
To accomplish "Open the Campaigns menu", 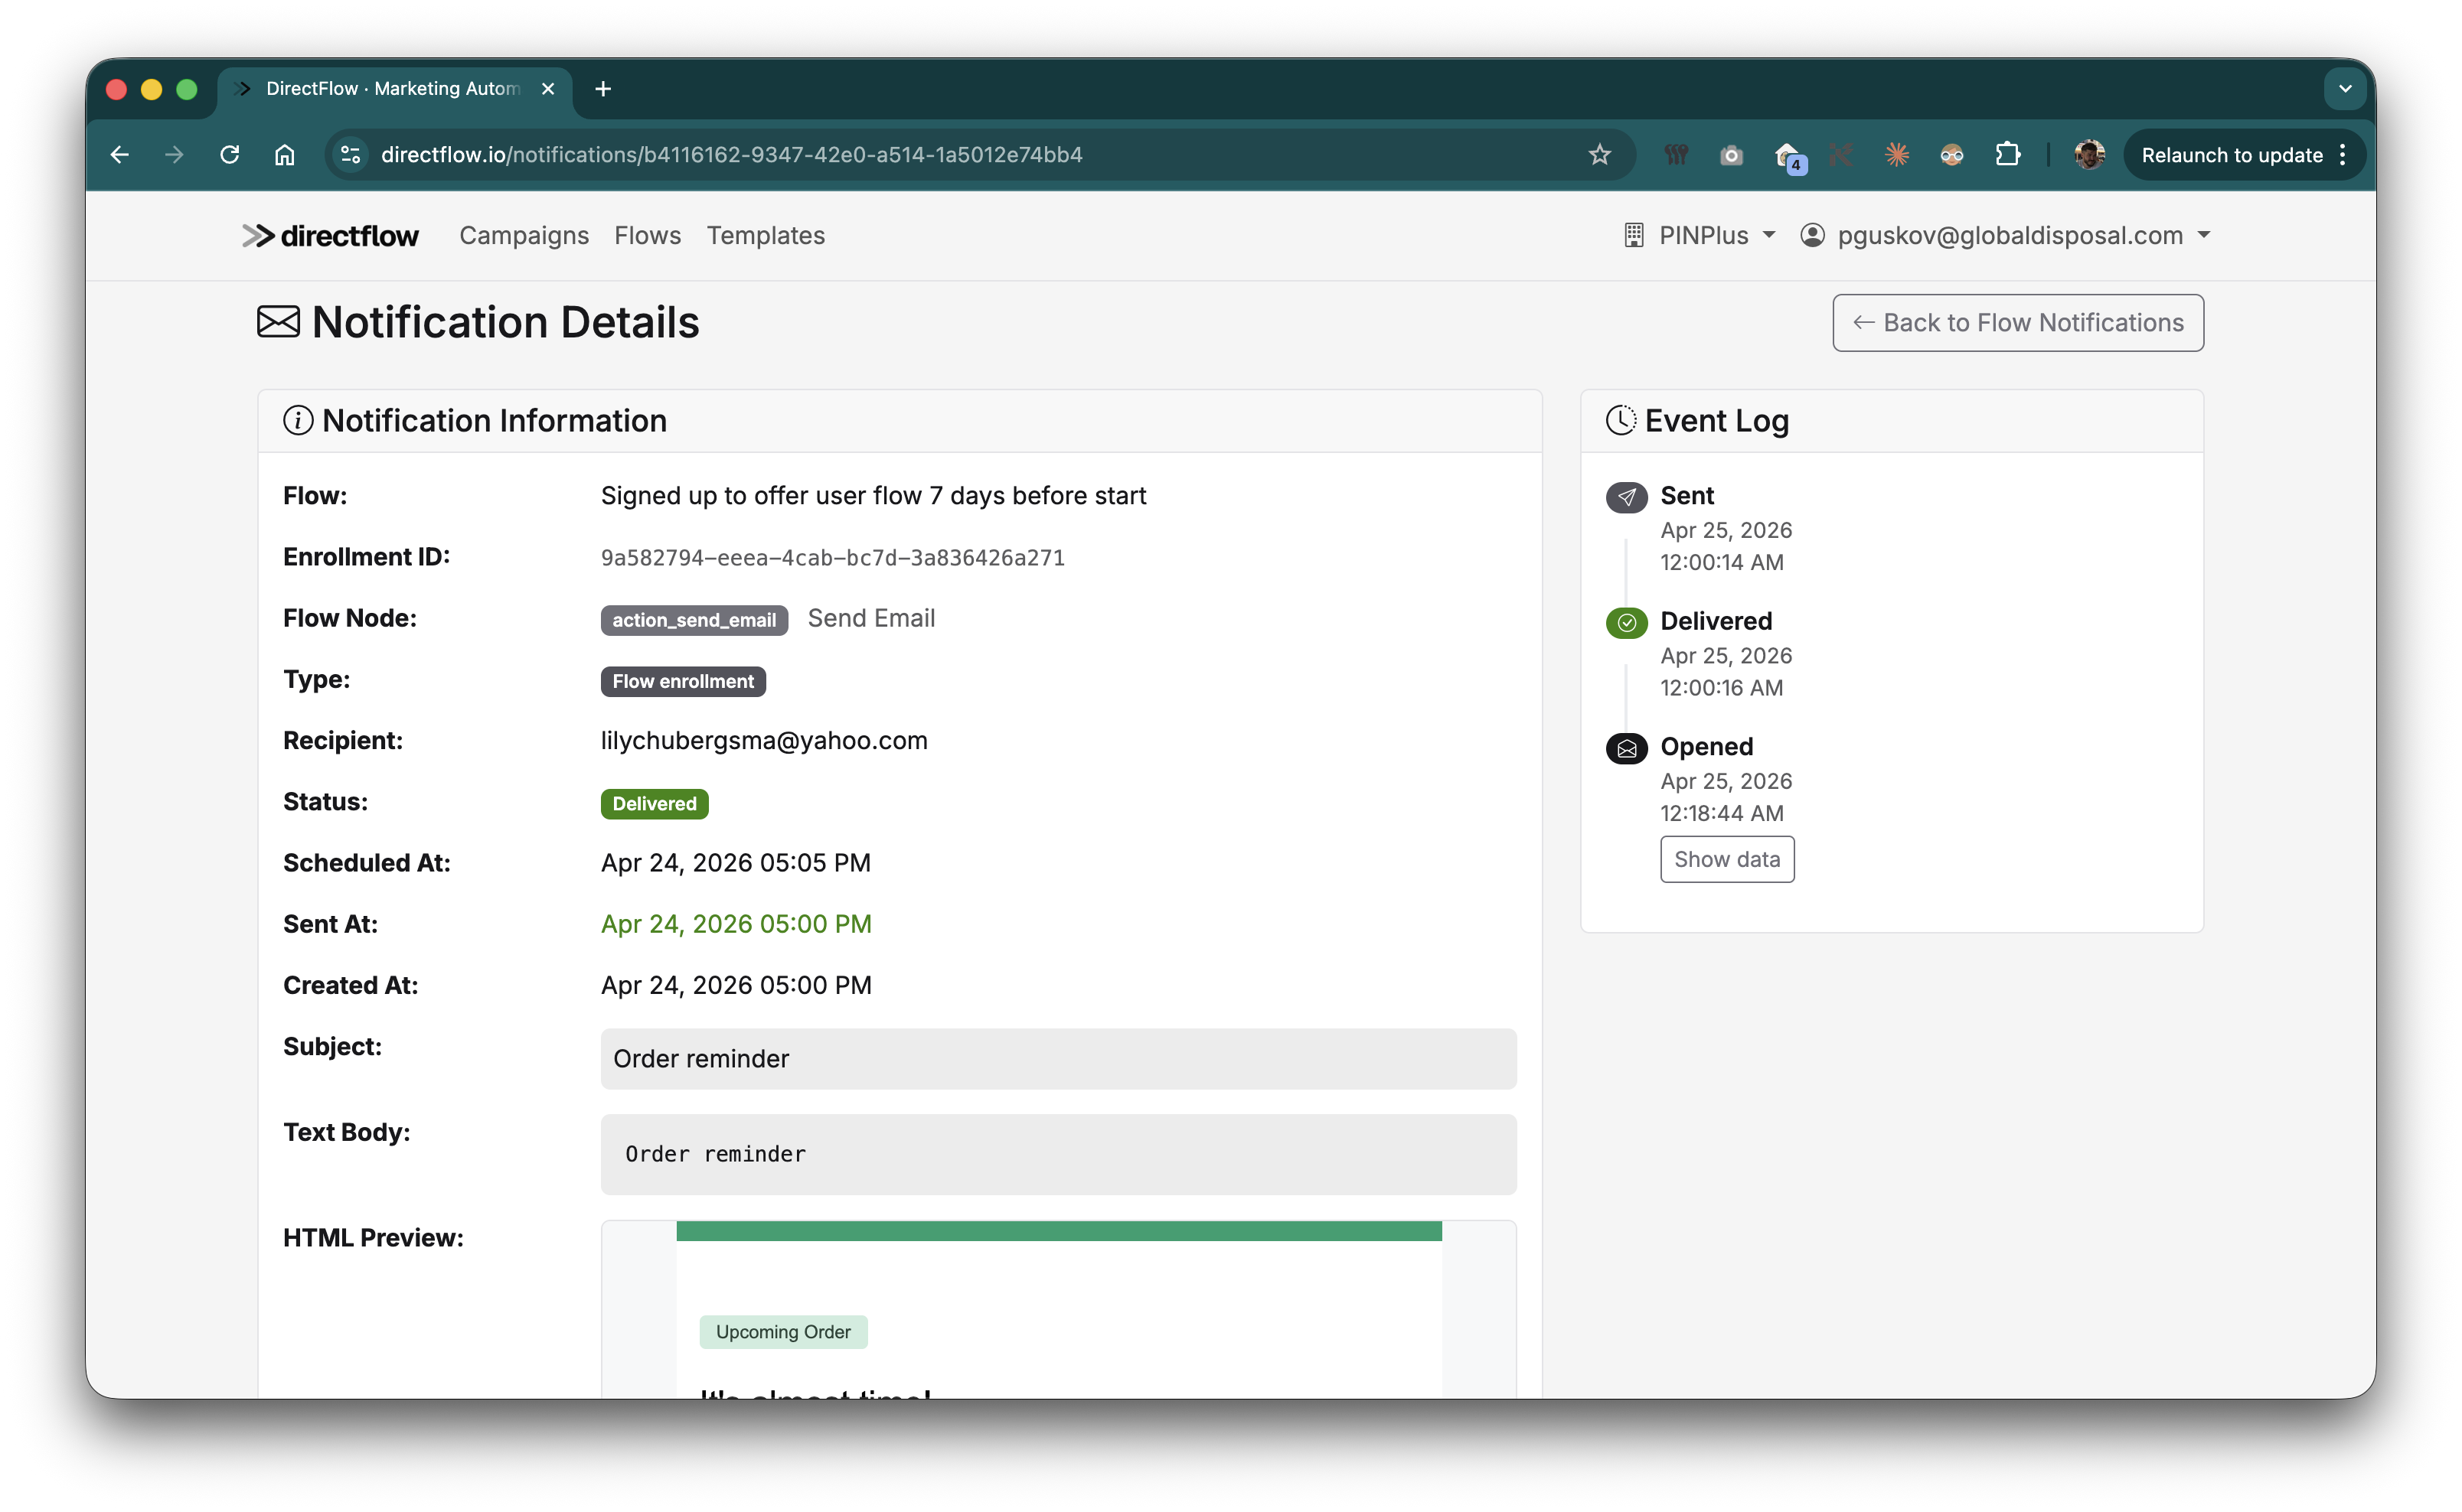I will [524, 236].
